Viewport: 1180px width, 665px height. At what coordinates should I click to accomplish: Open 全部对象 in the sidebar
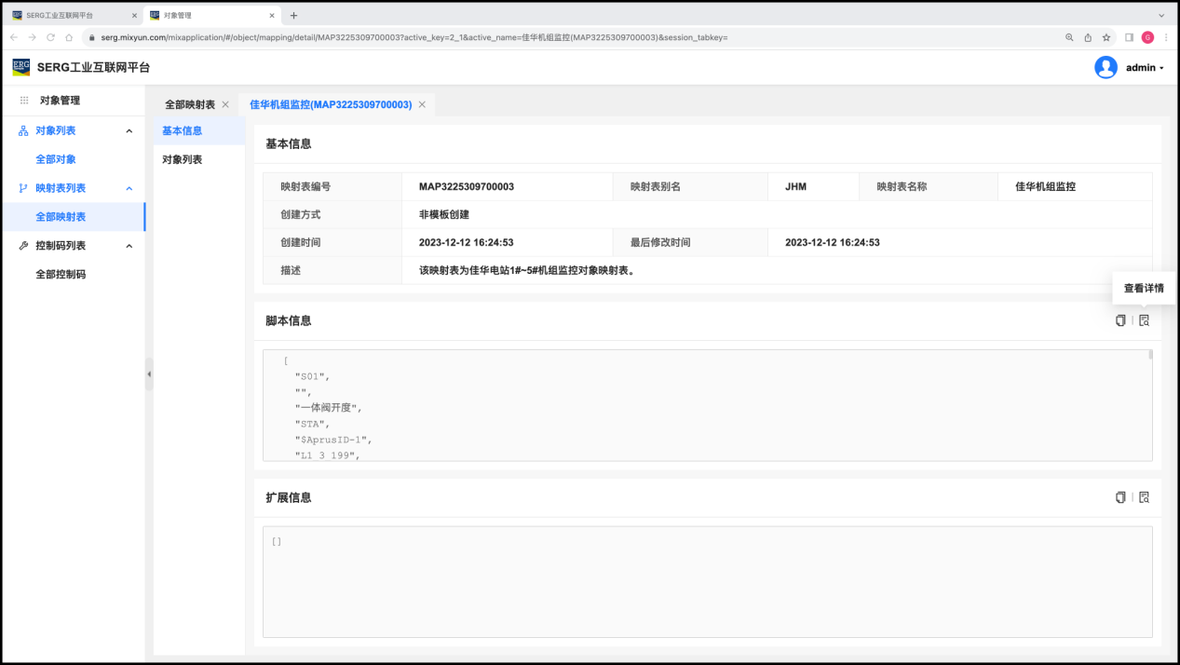(x=56, y=159)
